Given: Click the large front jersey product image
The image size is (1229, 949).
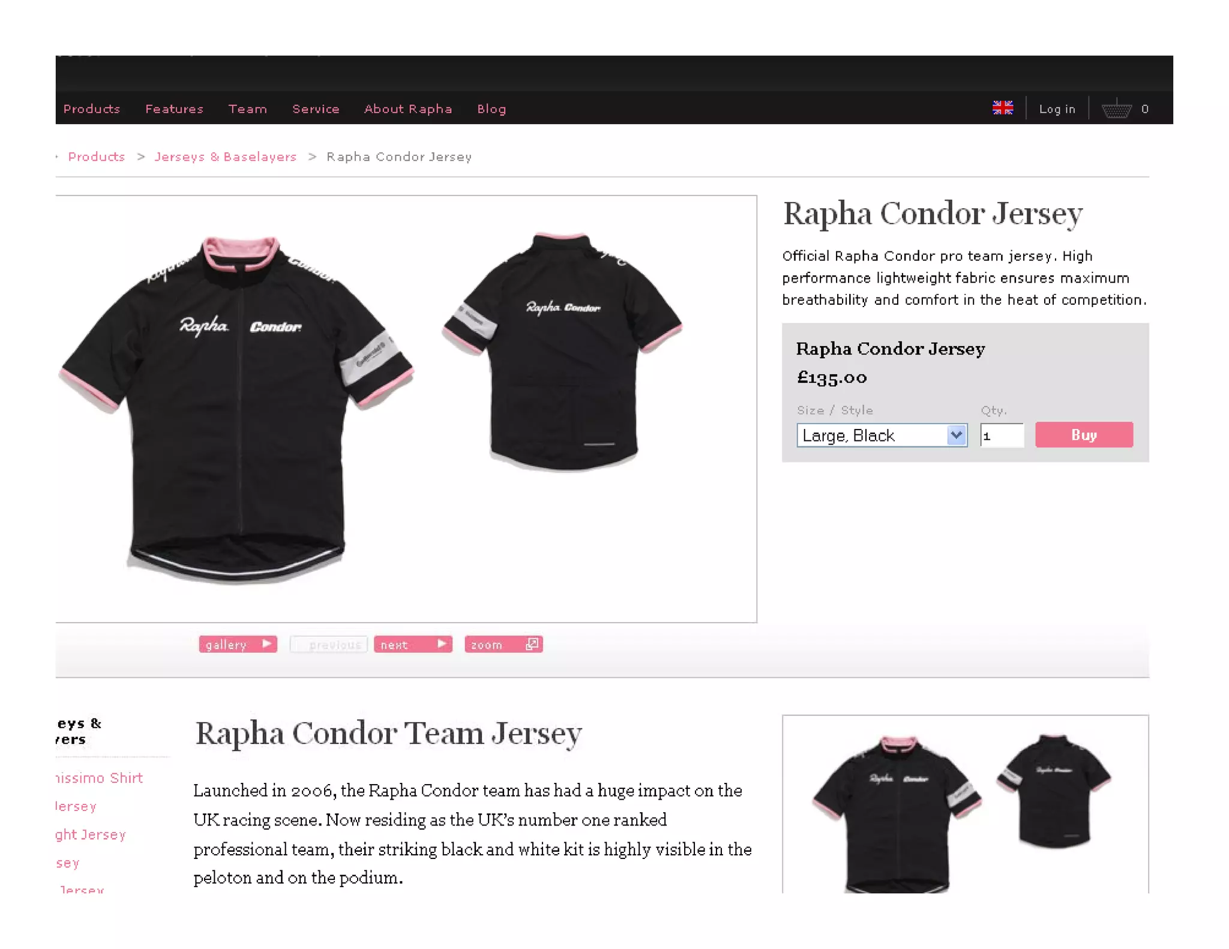Looking at the screenshot, I should (237, 408).
